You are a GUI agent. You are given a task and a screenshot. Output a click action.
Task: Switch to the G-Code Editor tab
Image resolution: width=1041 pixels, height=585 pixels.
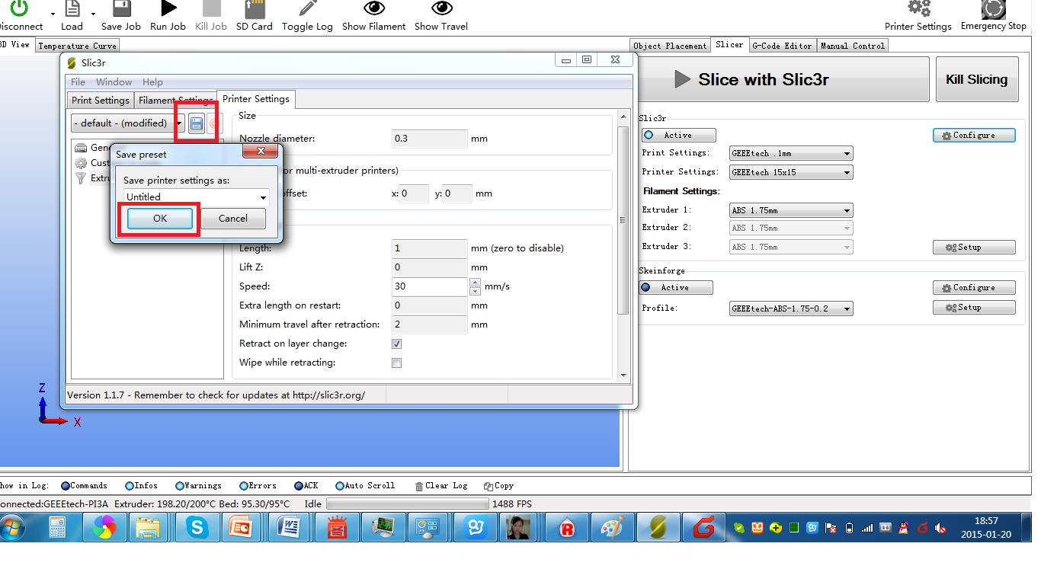(782, 46)
